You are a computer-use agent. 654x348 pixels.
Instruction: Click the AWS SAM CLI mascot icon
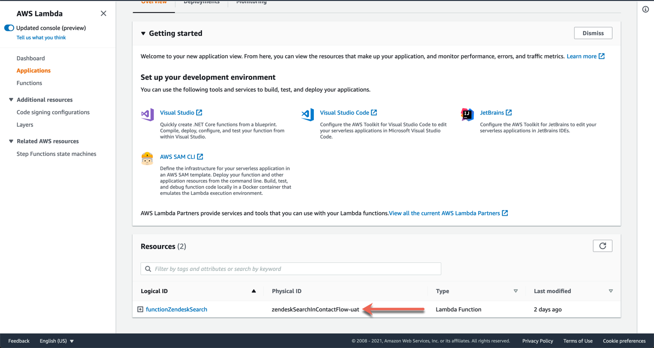point(147,159)
